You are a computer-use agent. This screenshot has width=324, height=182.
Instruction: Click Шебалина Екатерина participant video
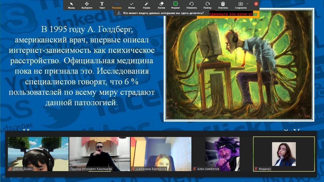[x=161, y=154]
